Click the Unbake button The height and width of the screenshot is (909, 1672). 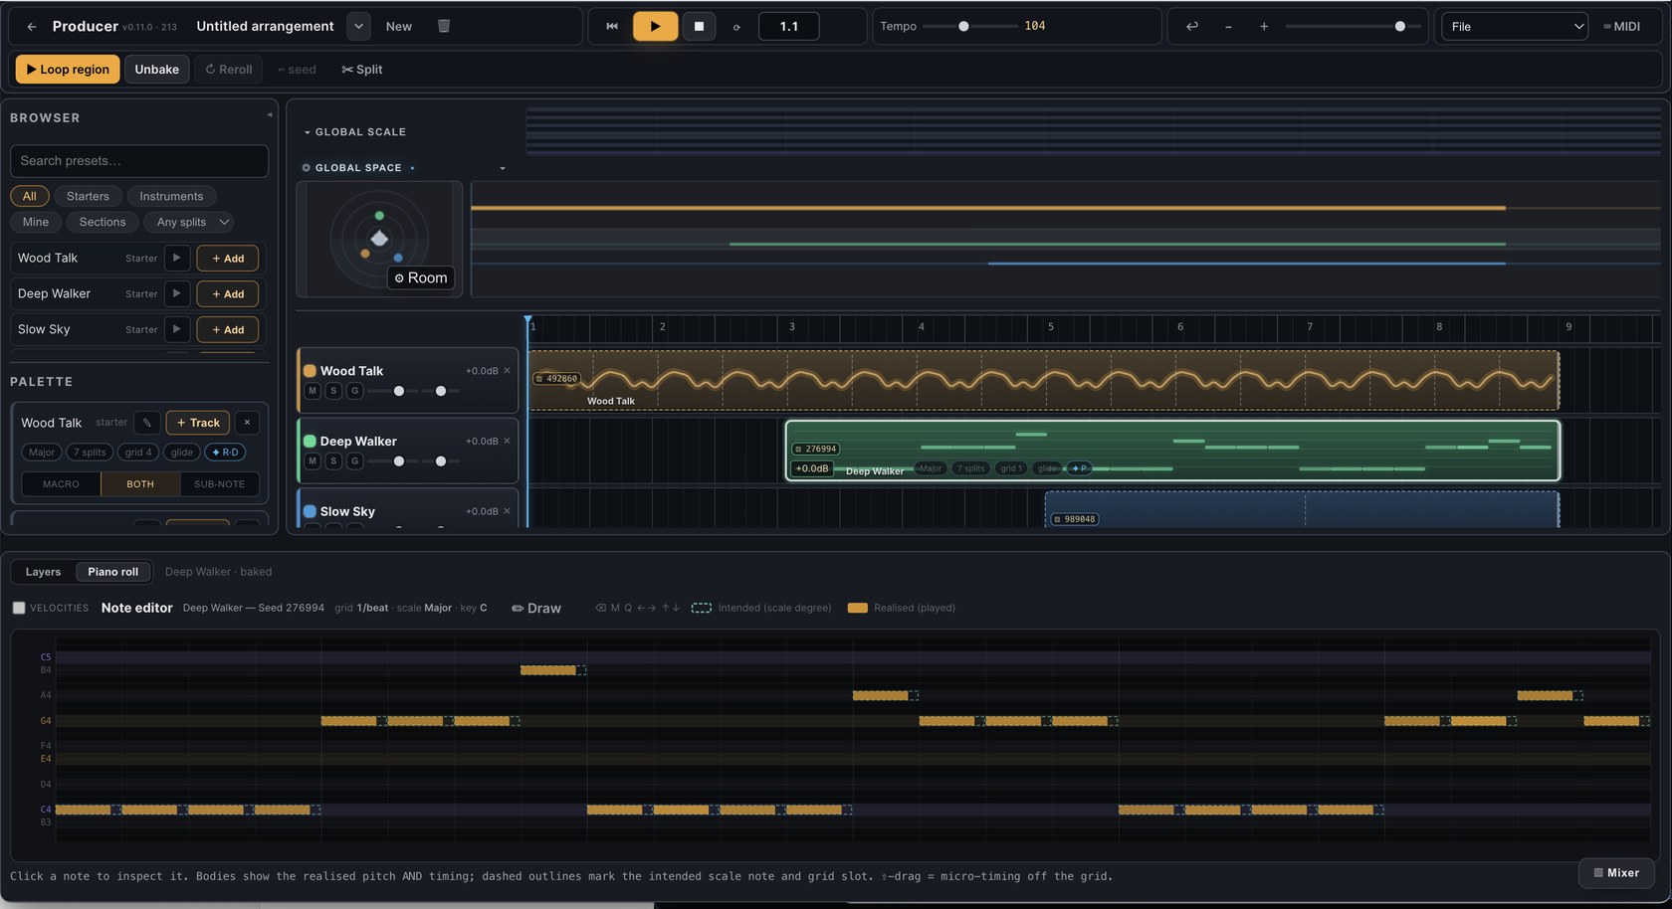157,70
